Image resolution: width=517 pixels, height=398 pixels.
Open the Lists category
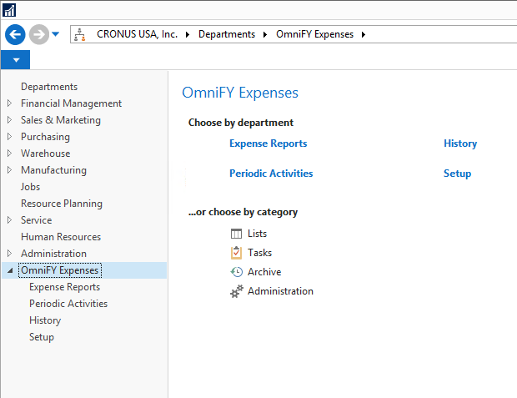(257, 234)
